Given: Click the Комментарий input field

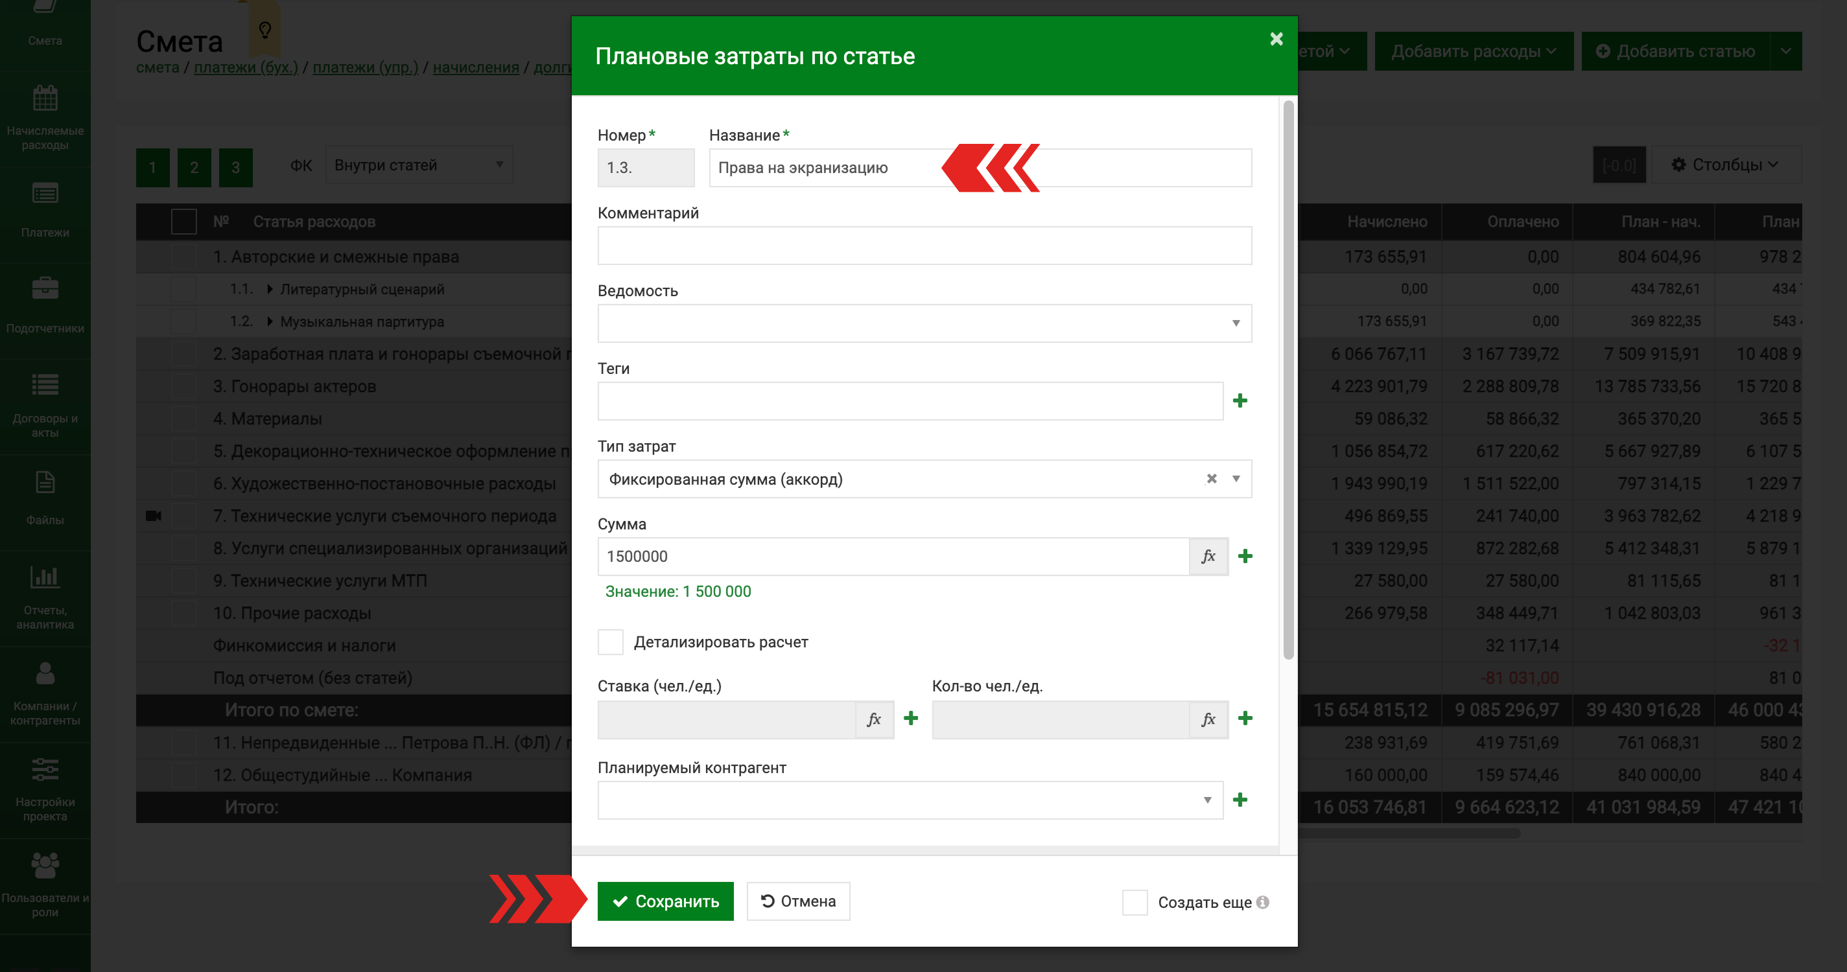Looking at the screenshot, I should click(924, 246).
